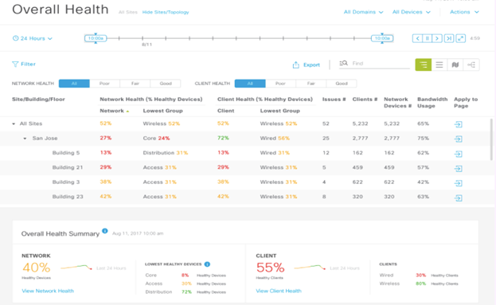Collapse the San Jose tree row

click(x=25, y=139)
